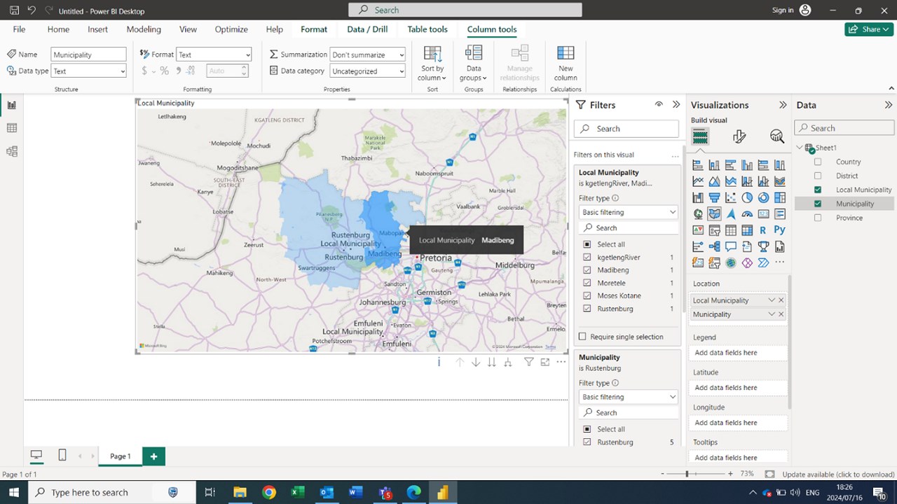
Task: Open the Summarization dropdown
Action: 368,55
